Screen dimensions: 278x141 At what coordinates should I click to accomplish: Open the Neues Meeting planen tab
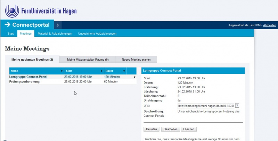pos(136,60)
